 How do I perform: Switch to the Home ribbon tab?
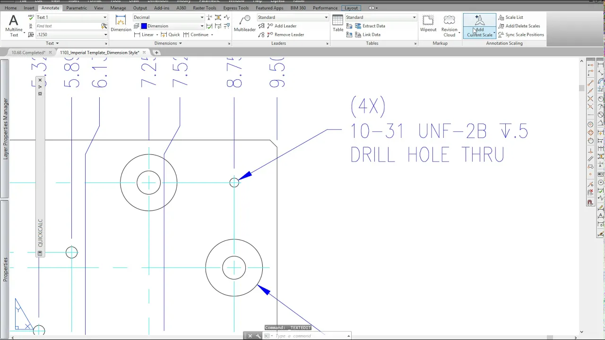pyautogui.click(x=10, y=8)
